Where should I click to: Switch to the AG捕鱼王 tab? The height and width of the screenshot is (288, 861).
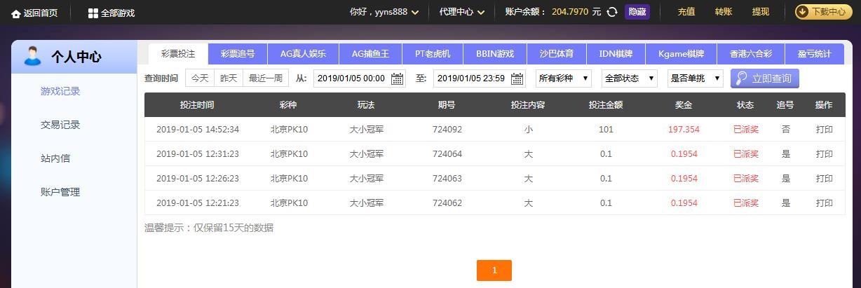pos(370,54)
